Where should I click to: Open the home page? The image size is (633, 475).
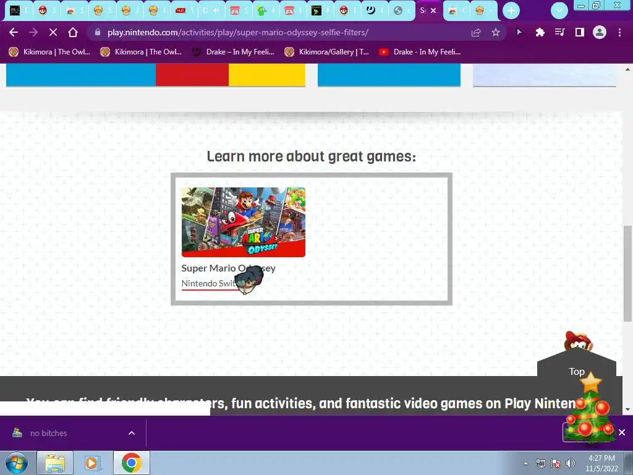point(73,32)
